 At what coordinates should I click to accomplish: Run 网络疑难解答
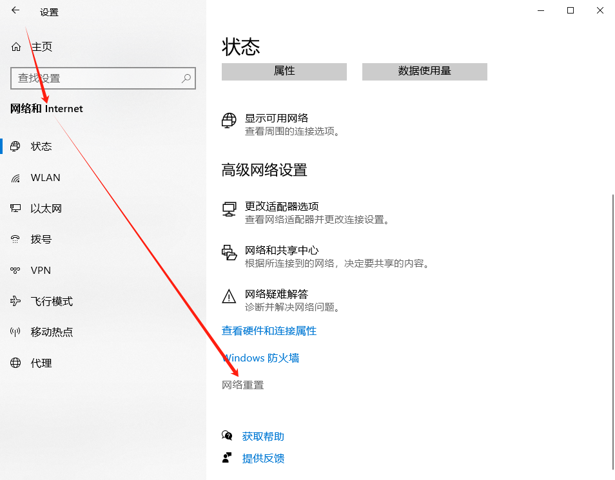coord(280,300)
